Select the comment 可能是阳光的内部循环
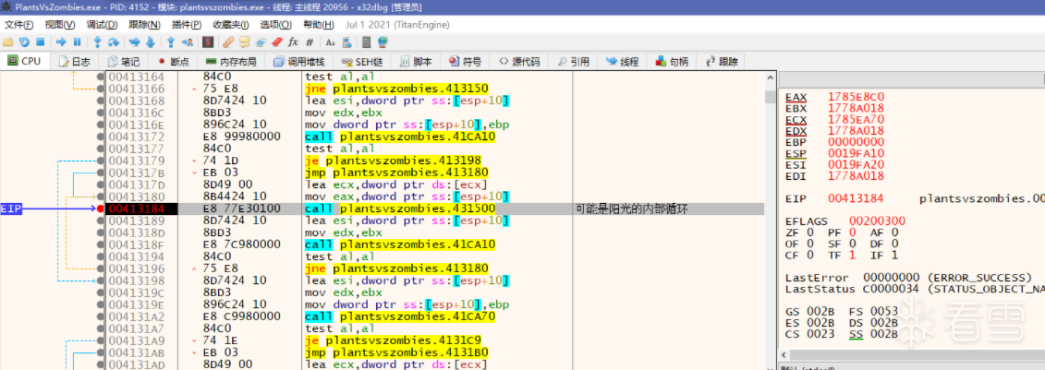1045x370 pixels. pos(631,209)
